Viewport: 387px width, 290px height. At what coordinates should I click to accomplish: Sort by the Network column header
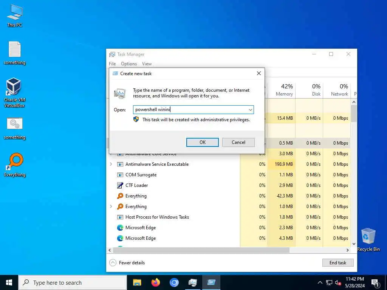click(x=337, y=90)
